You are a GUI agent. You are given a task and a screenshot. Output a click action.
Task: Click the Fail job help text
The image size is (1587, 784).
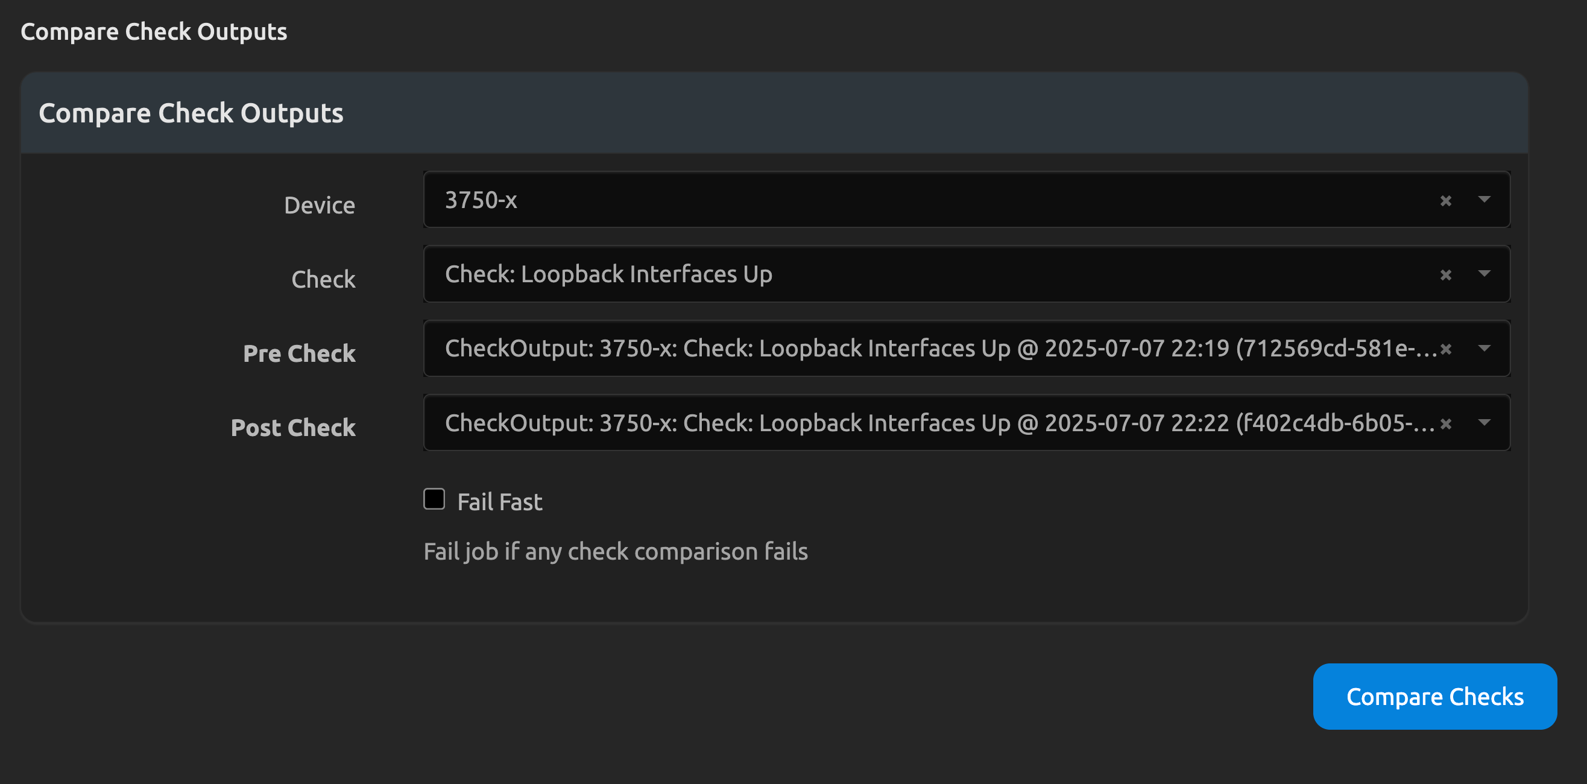[x=615, y=552]
